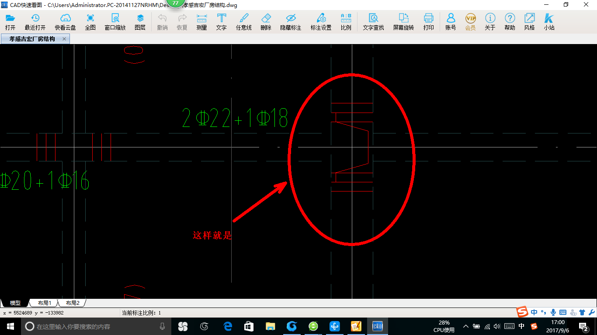This screenshot has height=335, width=597.
Task: Open the Windows Start menu
Action: coord(10,326)
